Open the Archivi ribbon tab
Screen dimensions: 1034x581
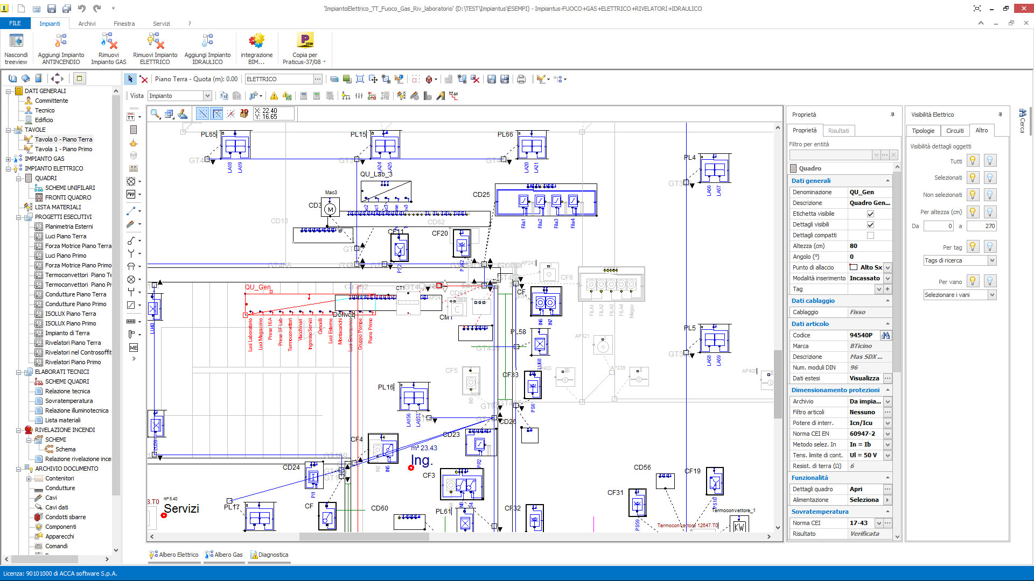[x=87, y=24]
